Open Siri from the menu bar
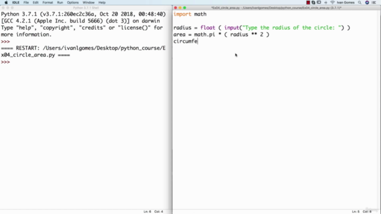This screenshot has height=214, width=381. point(367,2)
